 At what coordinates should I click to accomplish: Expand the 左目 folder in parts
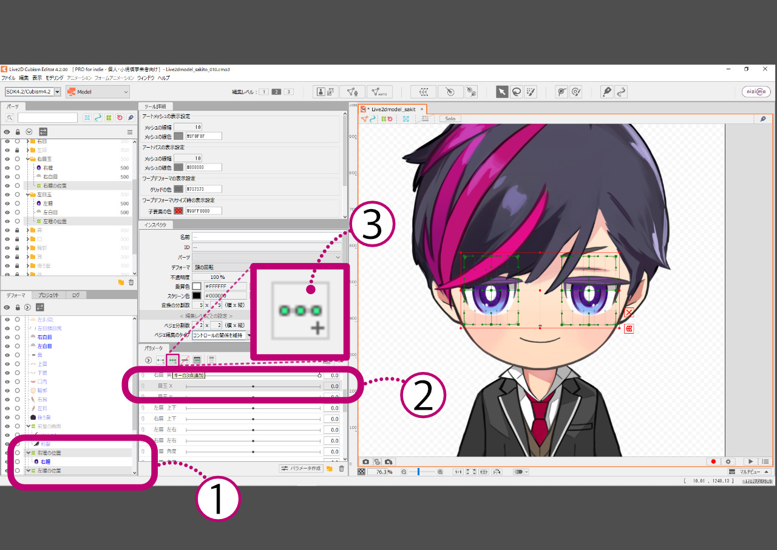coord(27,150)
